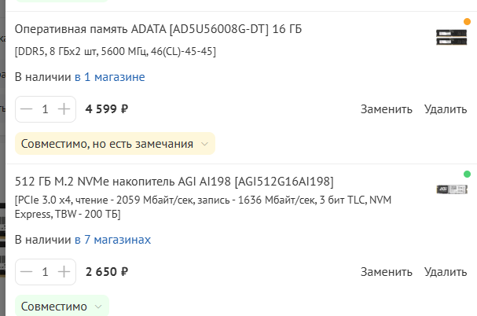Click Заменить for the ADATA RAM

(387, 109)
